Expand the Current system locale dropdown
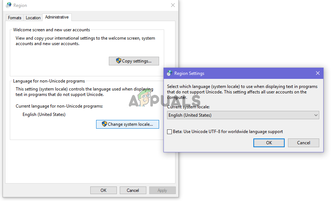The image size is (332, 201). point(243,115)
